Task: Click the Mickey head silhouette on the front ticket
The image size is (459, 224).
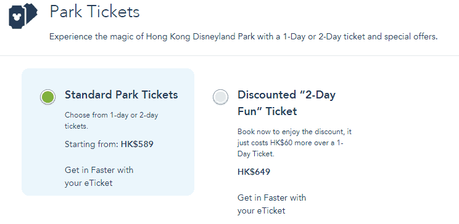Action: coord(16,18)
